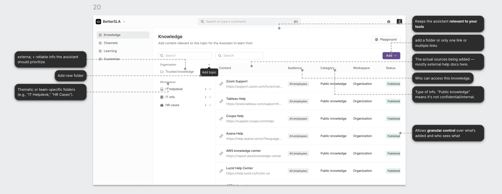This screenshot has height=194, width=502.
Task: Click the link icon for AWS knowledge center
Action: (x=221, y=153)
